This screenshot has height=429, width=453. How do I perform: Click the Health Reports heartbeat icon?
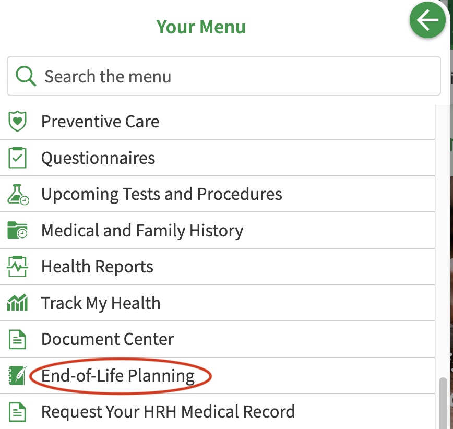click(17, 266)
